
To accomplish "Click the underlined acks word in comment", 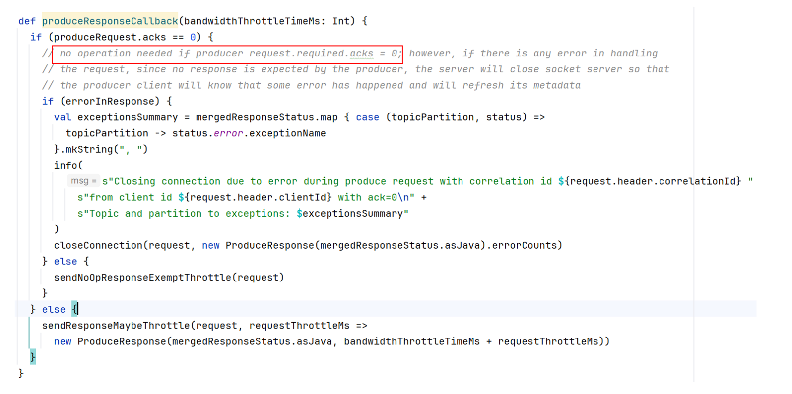I will (361, 54).
